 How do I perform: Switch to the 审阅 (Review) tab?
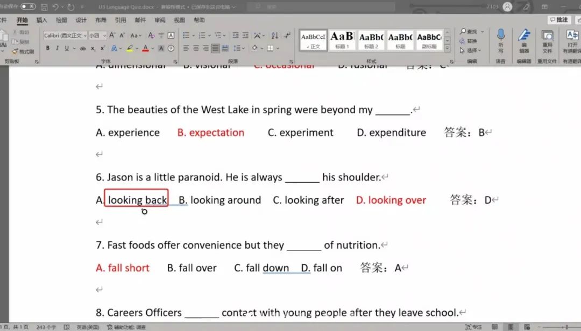click(x=160, y=20)
